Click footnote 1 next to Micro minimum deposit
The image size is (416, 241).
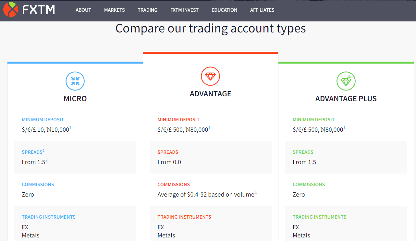(70, 127)
